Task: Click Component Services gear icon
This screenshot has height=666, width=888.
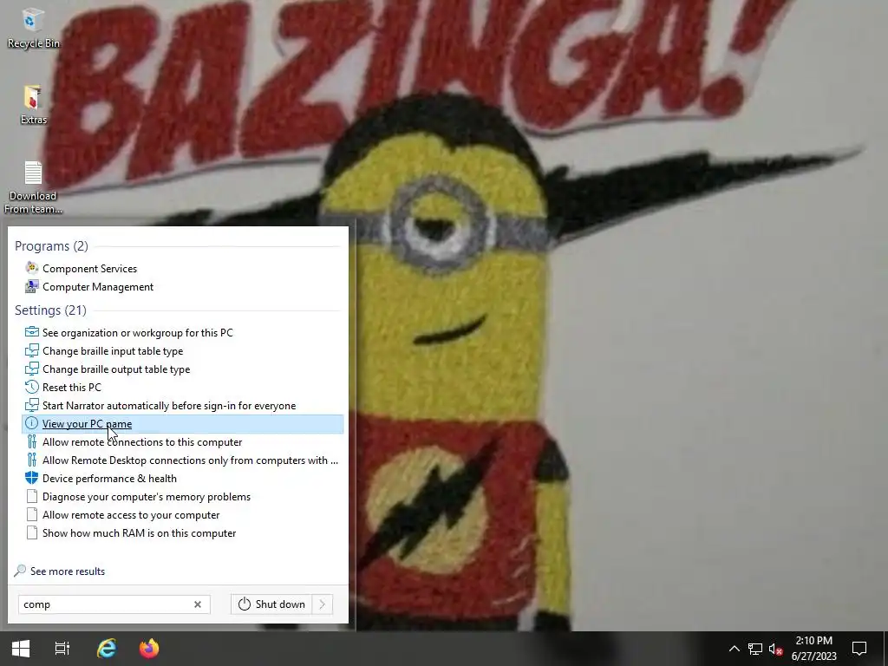Action: point(32,268)
